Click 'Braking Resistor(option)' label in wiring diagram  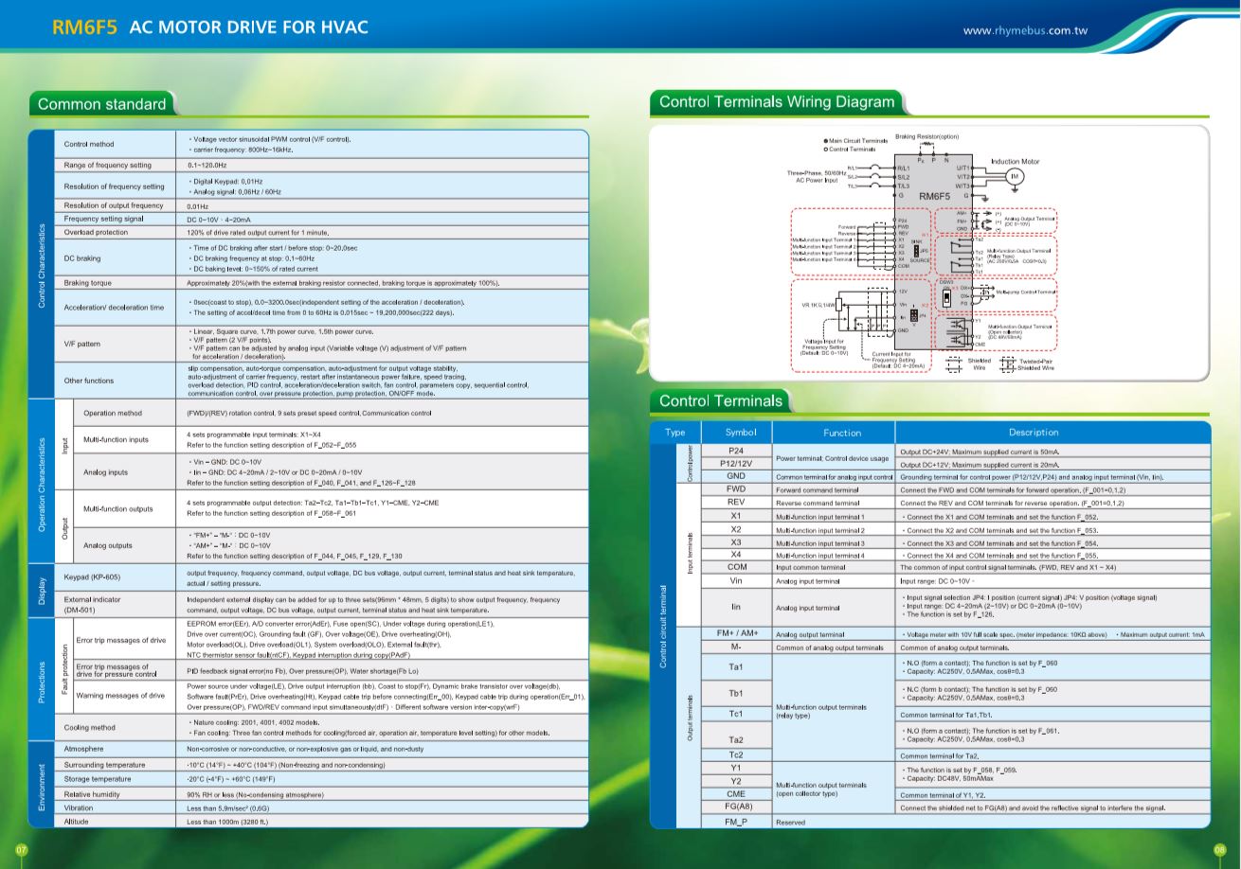pyautogui.click(x=926, y=136)
